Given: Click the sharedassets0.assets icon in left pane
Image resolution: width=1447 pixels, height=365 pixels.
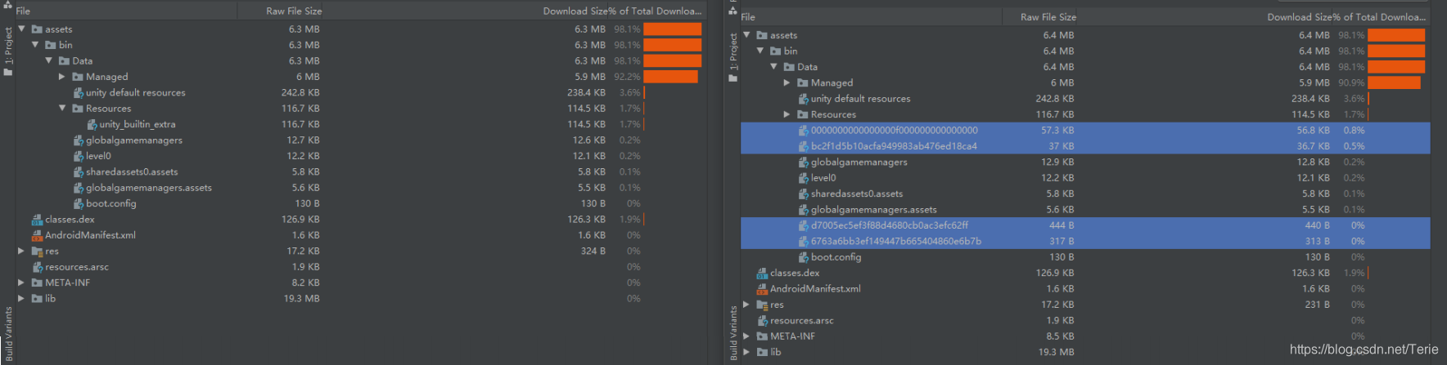Looking at the screenshot, I should (79, 171).
